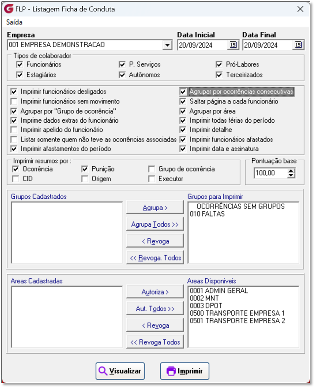Image resolution: width=315 pixels, height=388 pixels.
Task: Toggle resumo por Ocorrência checkbox
Action: click(16, 169)
